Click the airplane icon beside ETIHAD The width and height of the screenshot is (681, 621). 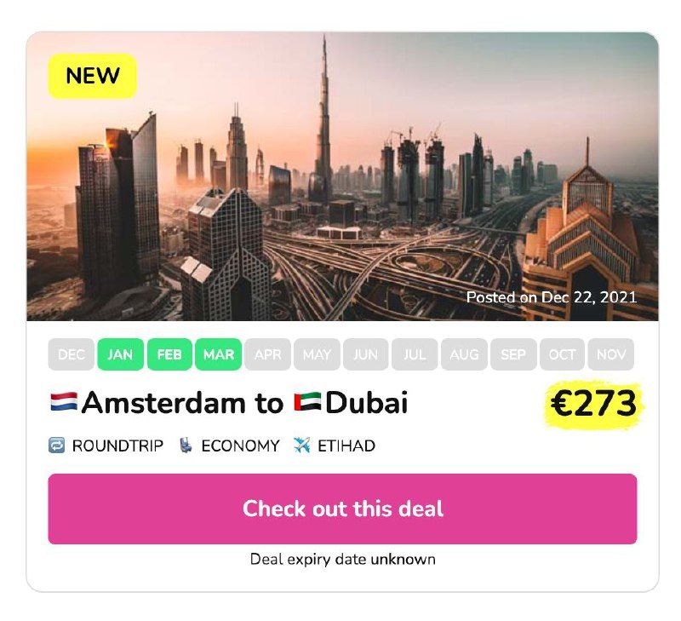(x=301, y=446)
